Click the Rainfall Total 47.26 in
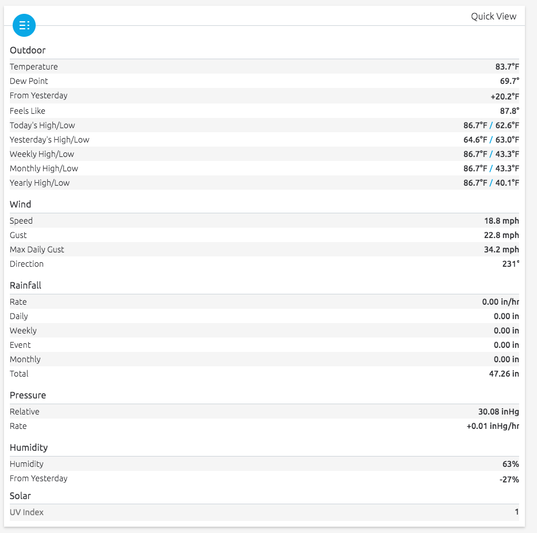 point(504,374)
